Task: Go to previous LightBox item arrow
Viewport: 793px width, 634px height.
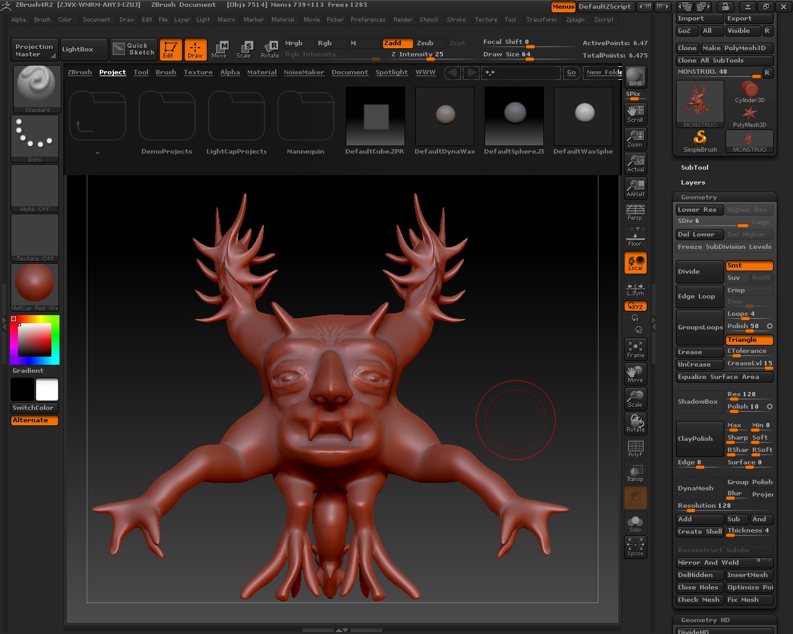Action: (x=453, y=72)
